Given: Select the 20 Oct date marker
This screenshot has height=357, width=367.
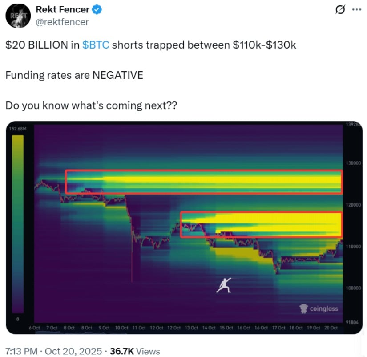Looking at the screenshot, I should point(331,328).
